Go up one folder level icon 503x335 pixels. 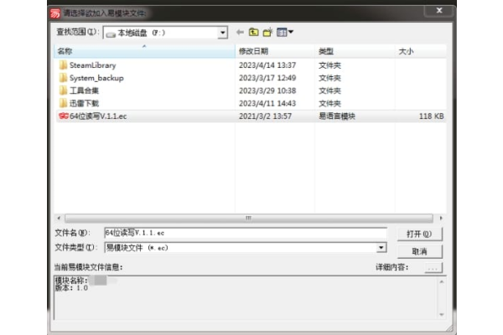(254, 32)
